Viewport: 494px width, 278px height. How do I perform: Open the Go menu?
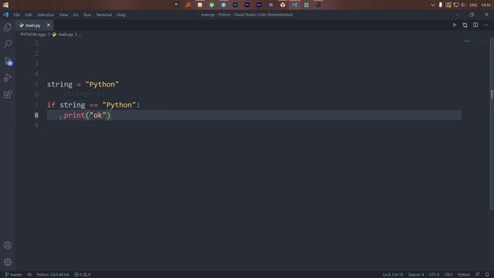[x=76, y=15]
